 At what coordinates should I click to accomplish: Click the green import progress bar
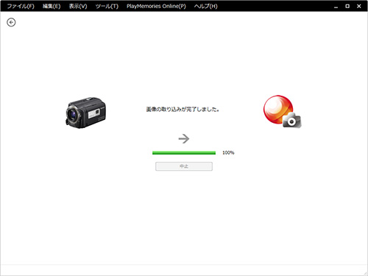[x=184, y=153]
